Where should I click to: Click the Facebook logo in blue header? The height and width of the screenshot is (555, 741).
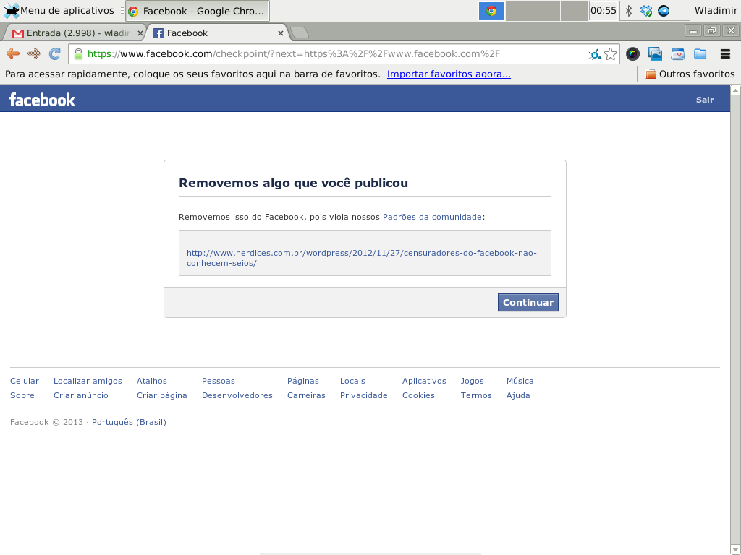tap(42, 100)
